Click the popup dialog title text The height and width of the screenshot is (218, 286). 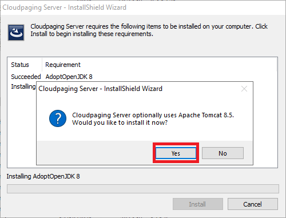tap(100, 89)
